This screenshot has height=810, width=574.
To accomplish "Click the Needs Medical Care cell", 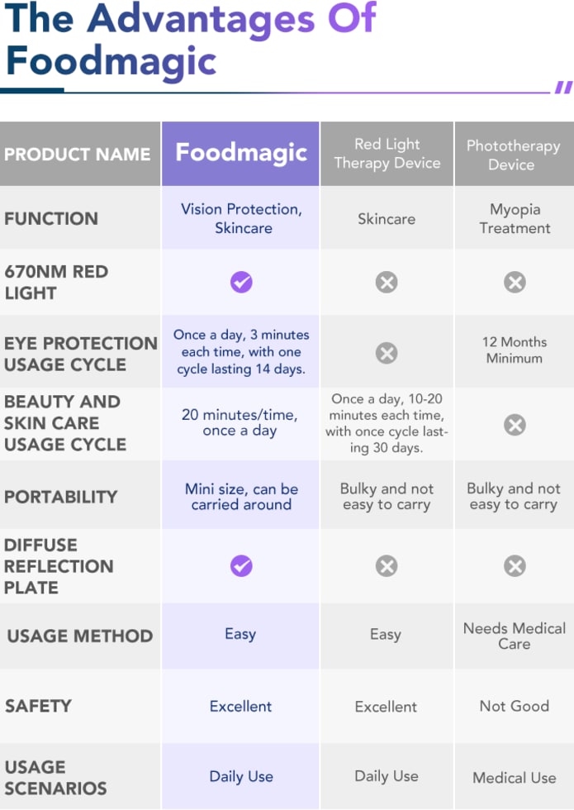I will point(514,636).
